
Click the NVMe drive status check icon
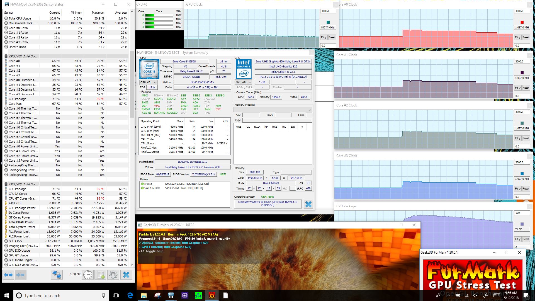tap(142, 184)
